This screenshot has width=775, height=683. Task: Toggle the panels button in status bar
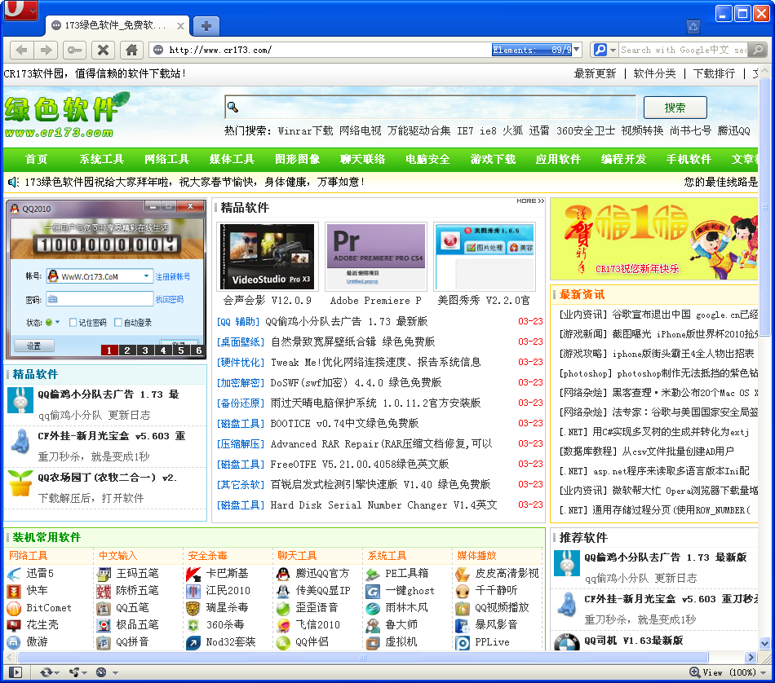coord(15,672)
